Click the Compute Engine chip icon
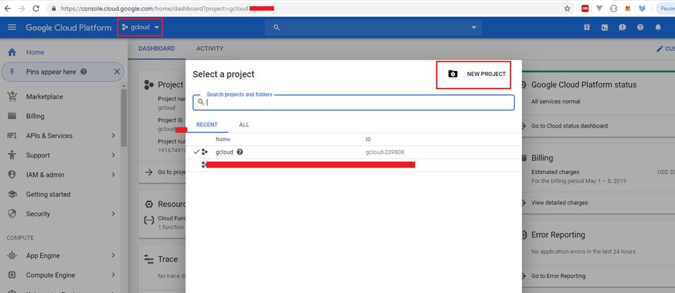The height and width of the screenshot is (293, 675). (12, 275)
